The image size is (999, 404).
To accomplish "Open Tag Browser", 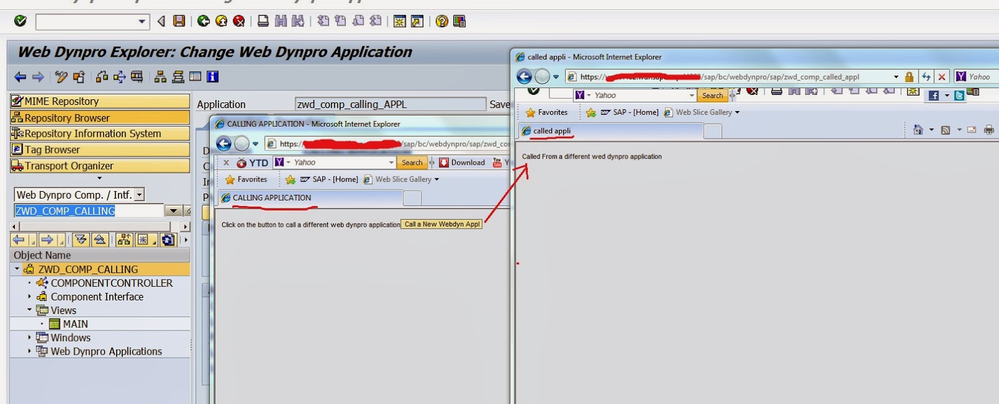I will click(100, 150).
